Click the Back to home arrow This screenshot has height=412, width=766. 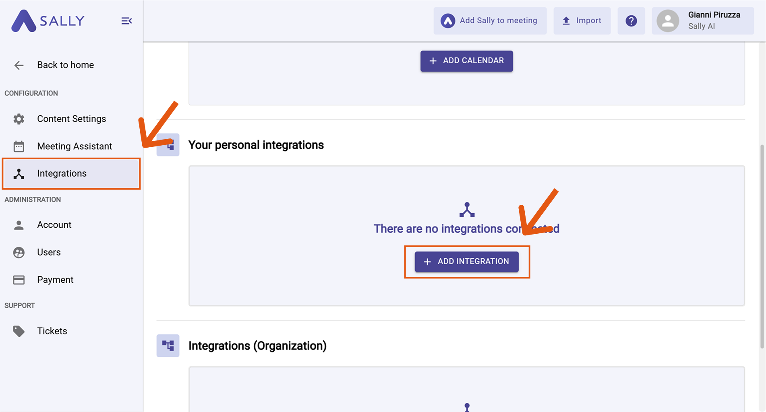coord(19,65)
